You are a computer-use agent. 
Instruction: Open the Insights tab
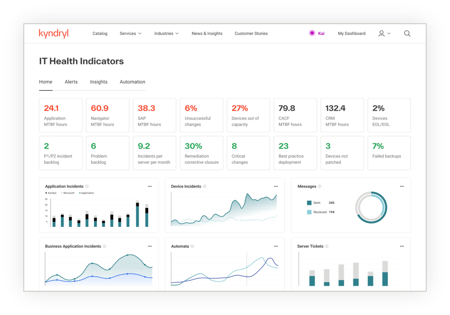pyautogui.click(x=99, y=82)
